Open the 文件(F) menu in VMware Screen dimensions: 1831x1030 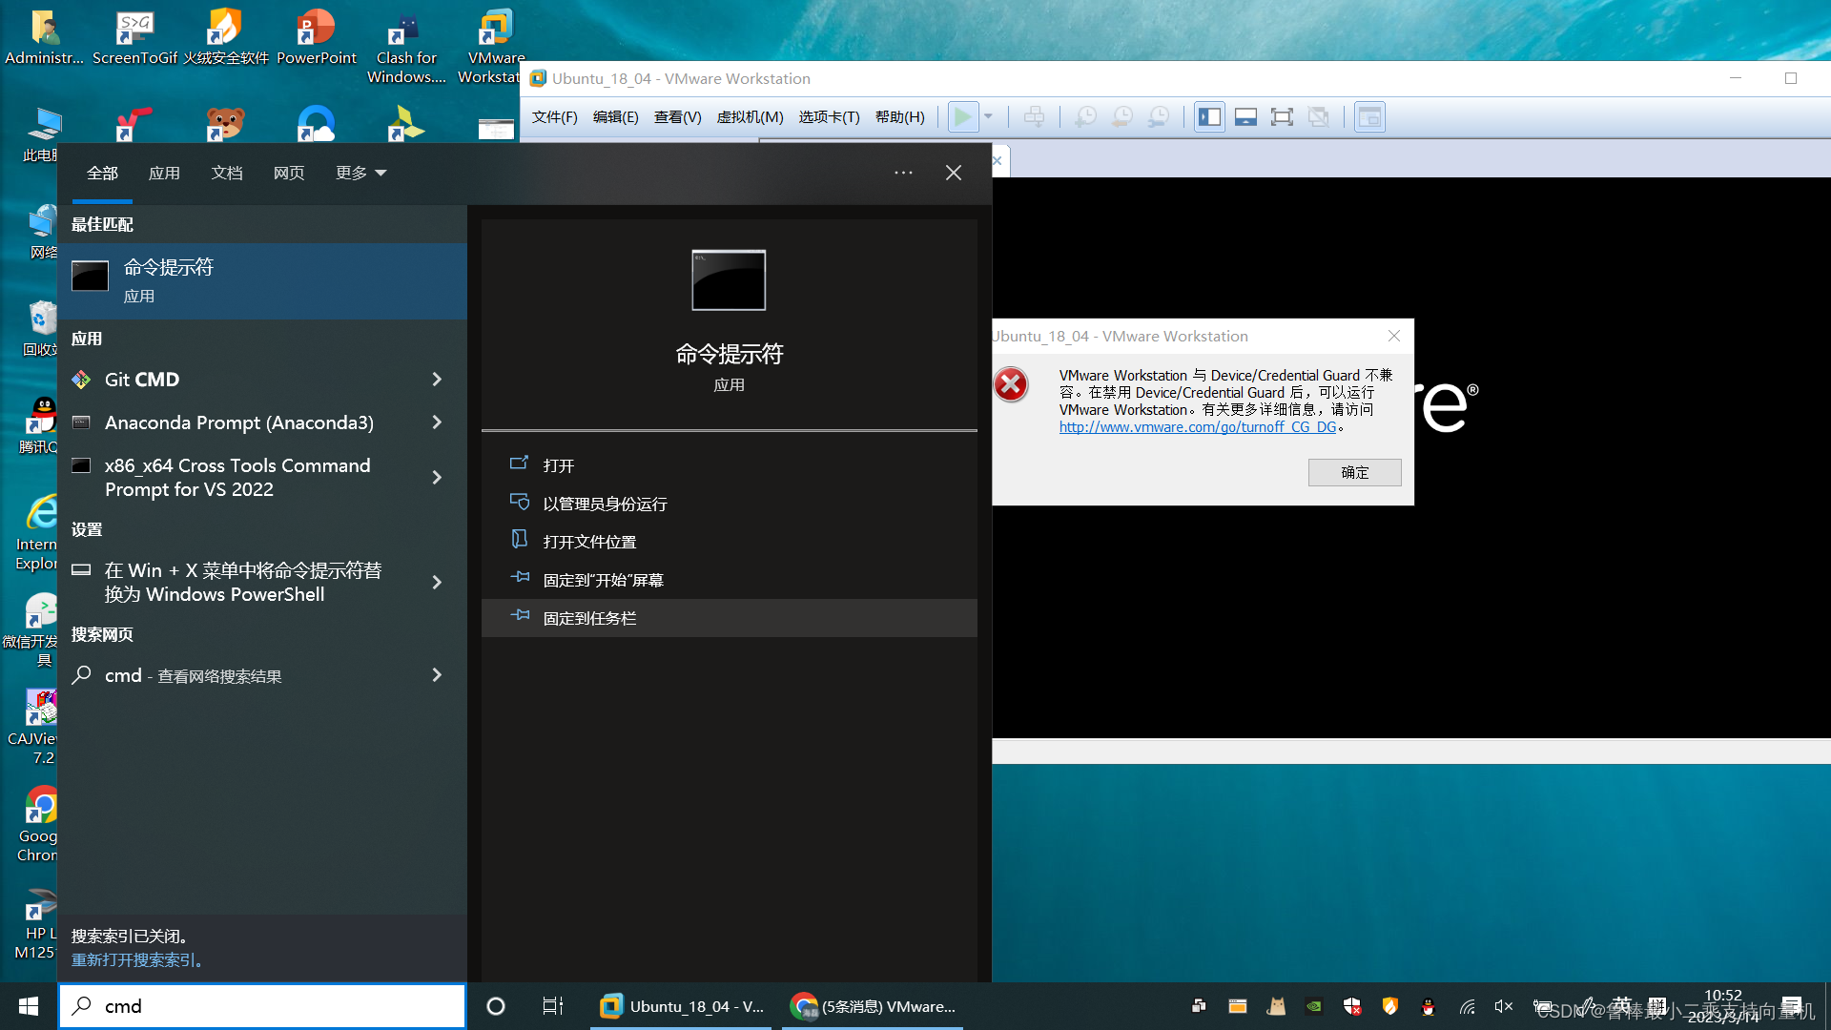(555, 117)
